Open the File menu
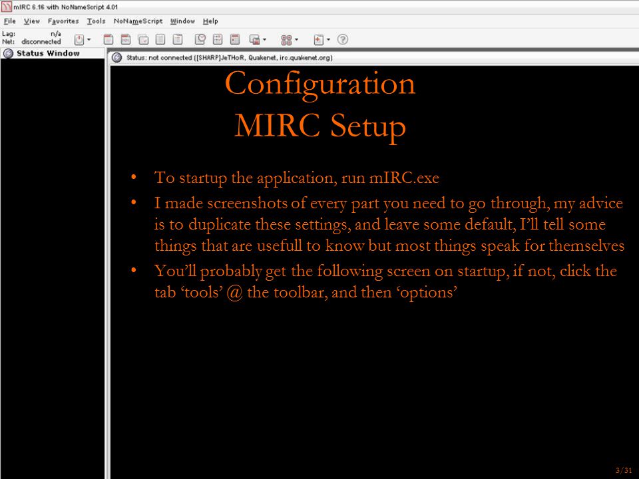The width and height of the screenshot is (639, 479). pyautogui.click(x=10, y=21)
